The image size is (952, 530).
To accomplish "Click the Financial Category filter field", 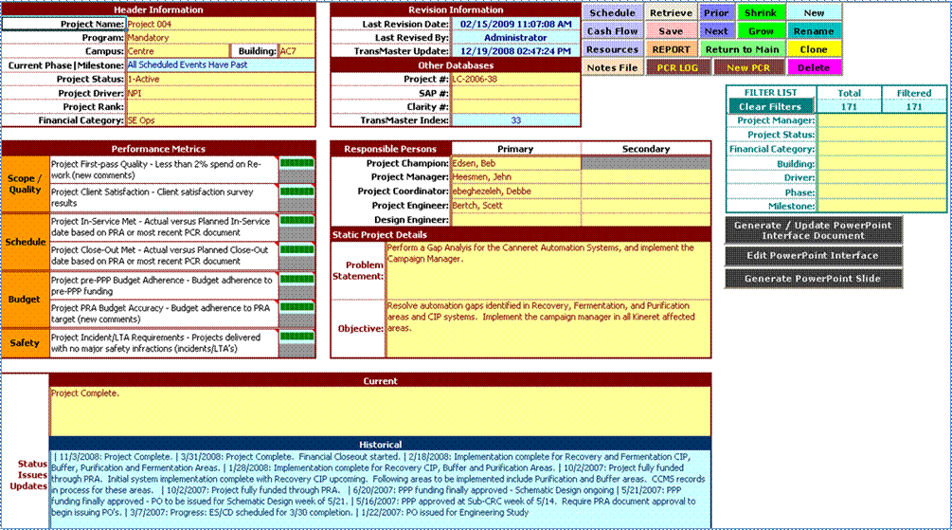I will 882,149.
